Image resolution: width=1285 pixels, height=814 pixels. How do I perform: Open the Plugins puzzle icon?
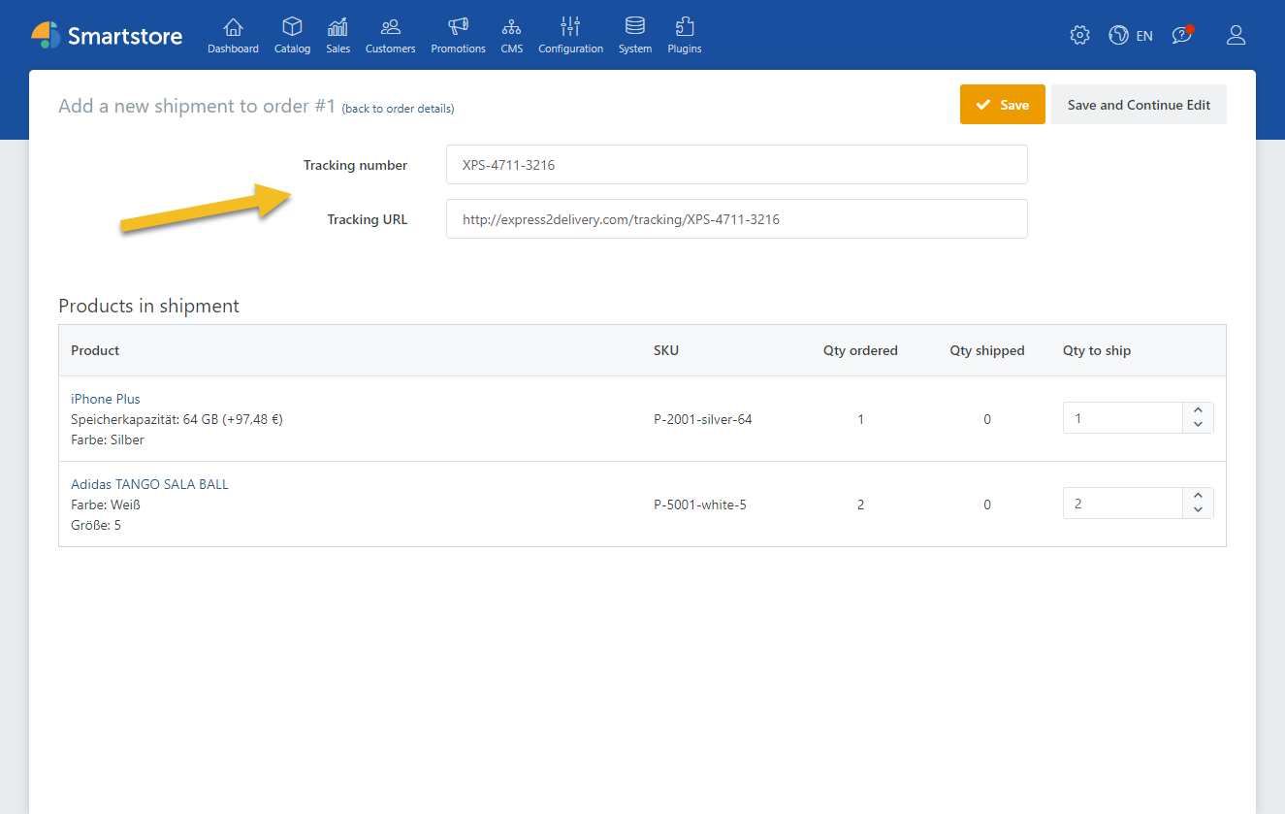coord(684,28)
